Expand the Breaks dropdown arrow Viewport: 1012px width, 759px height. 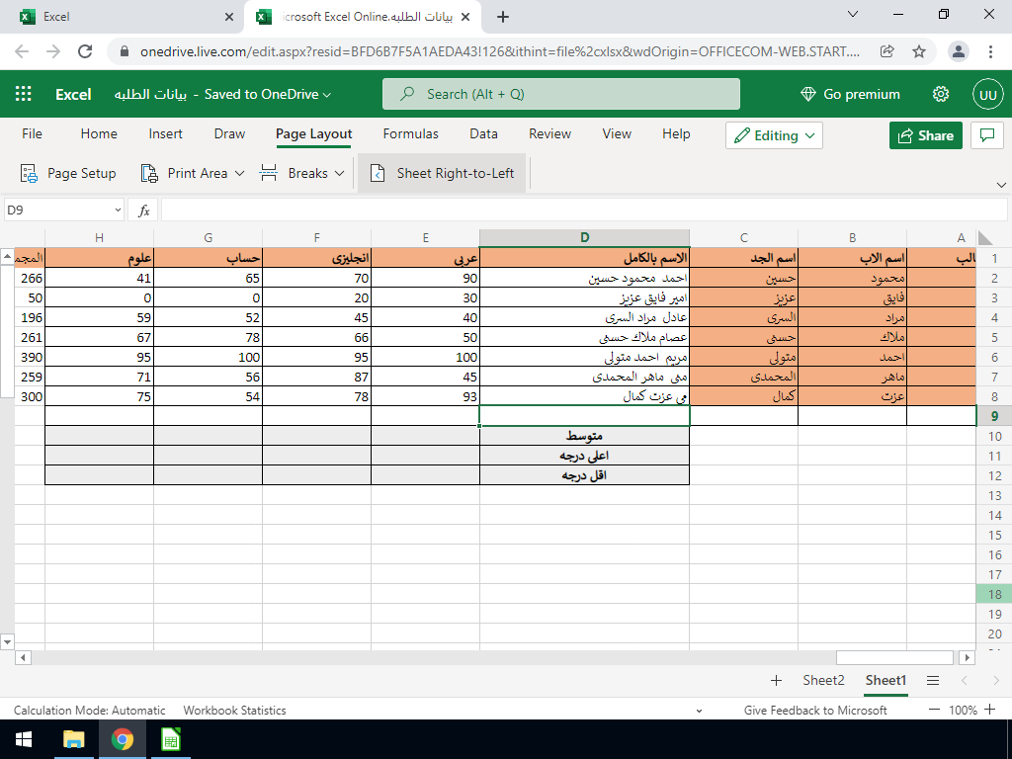click(340, 173)
